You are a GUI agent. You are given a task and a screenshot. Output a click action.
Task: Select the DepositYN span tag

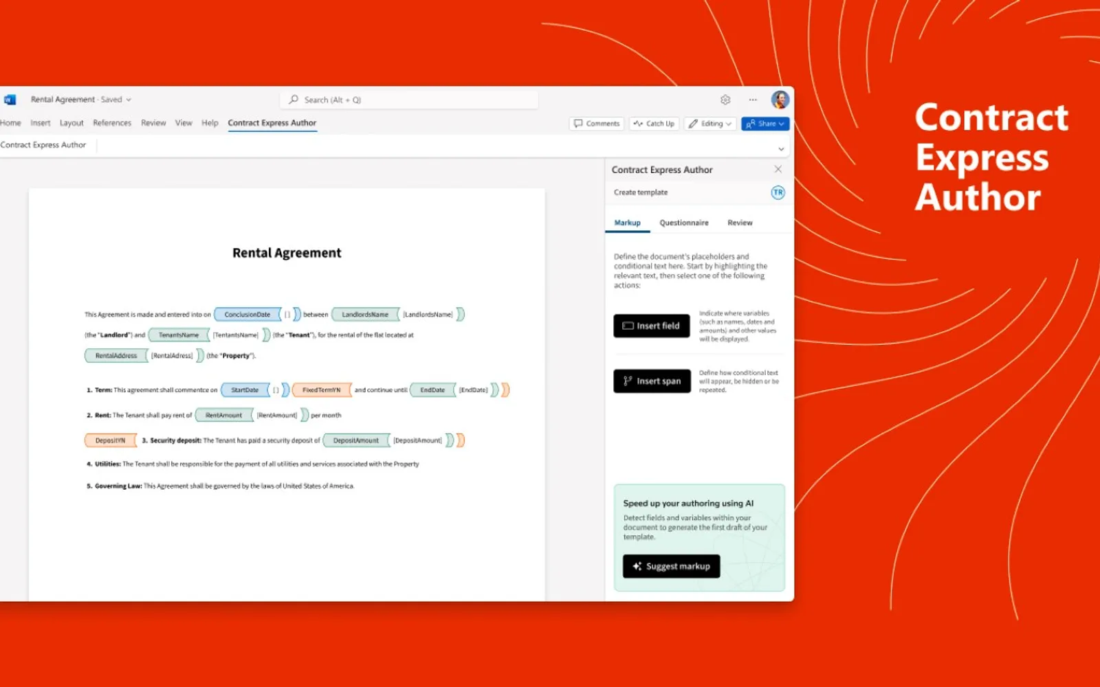point(111,440)
